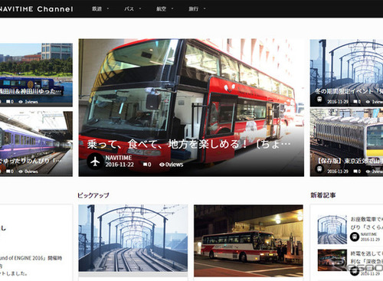Image resolution: width=383 pixels, height=281 pixels.
Task: Click NAVITIME author name on red bus article
Action: click(119, 158)
